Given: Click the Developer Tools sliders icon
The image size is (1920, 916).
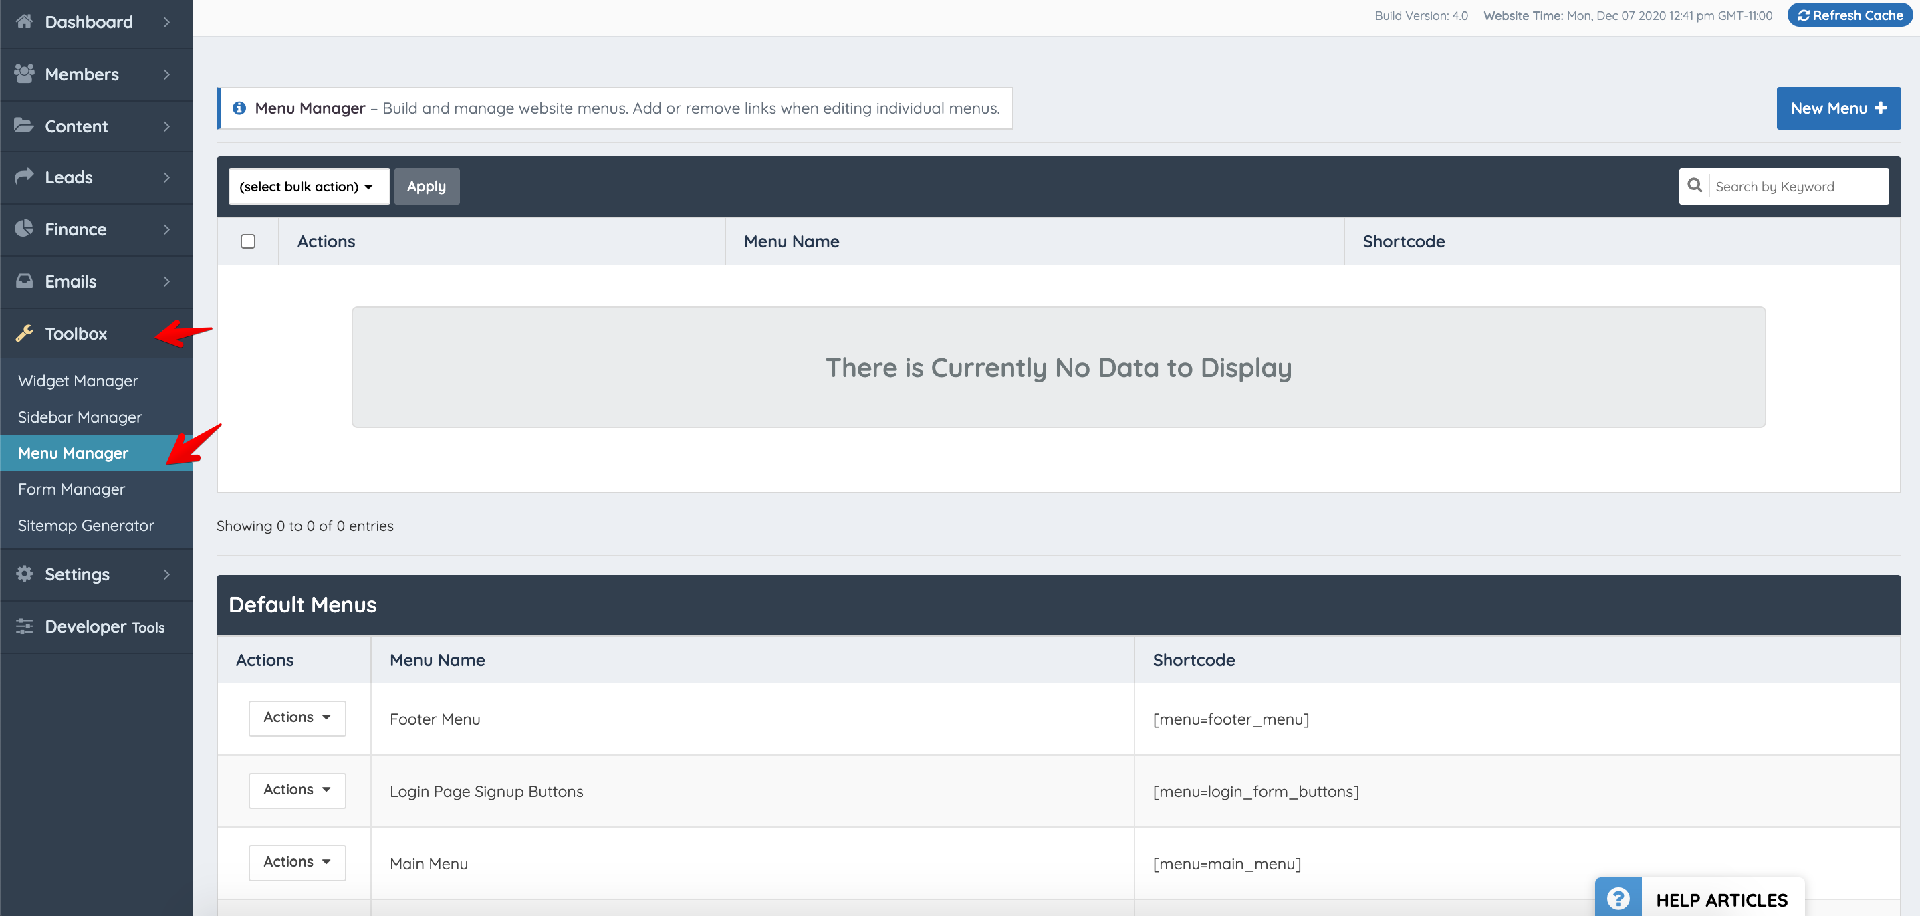Looking at the screenshot, I should click(x=24, y=626).
